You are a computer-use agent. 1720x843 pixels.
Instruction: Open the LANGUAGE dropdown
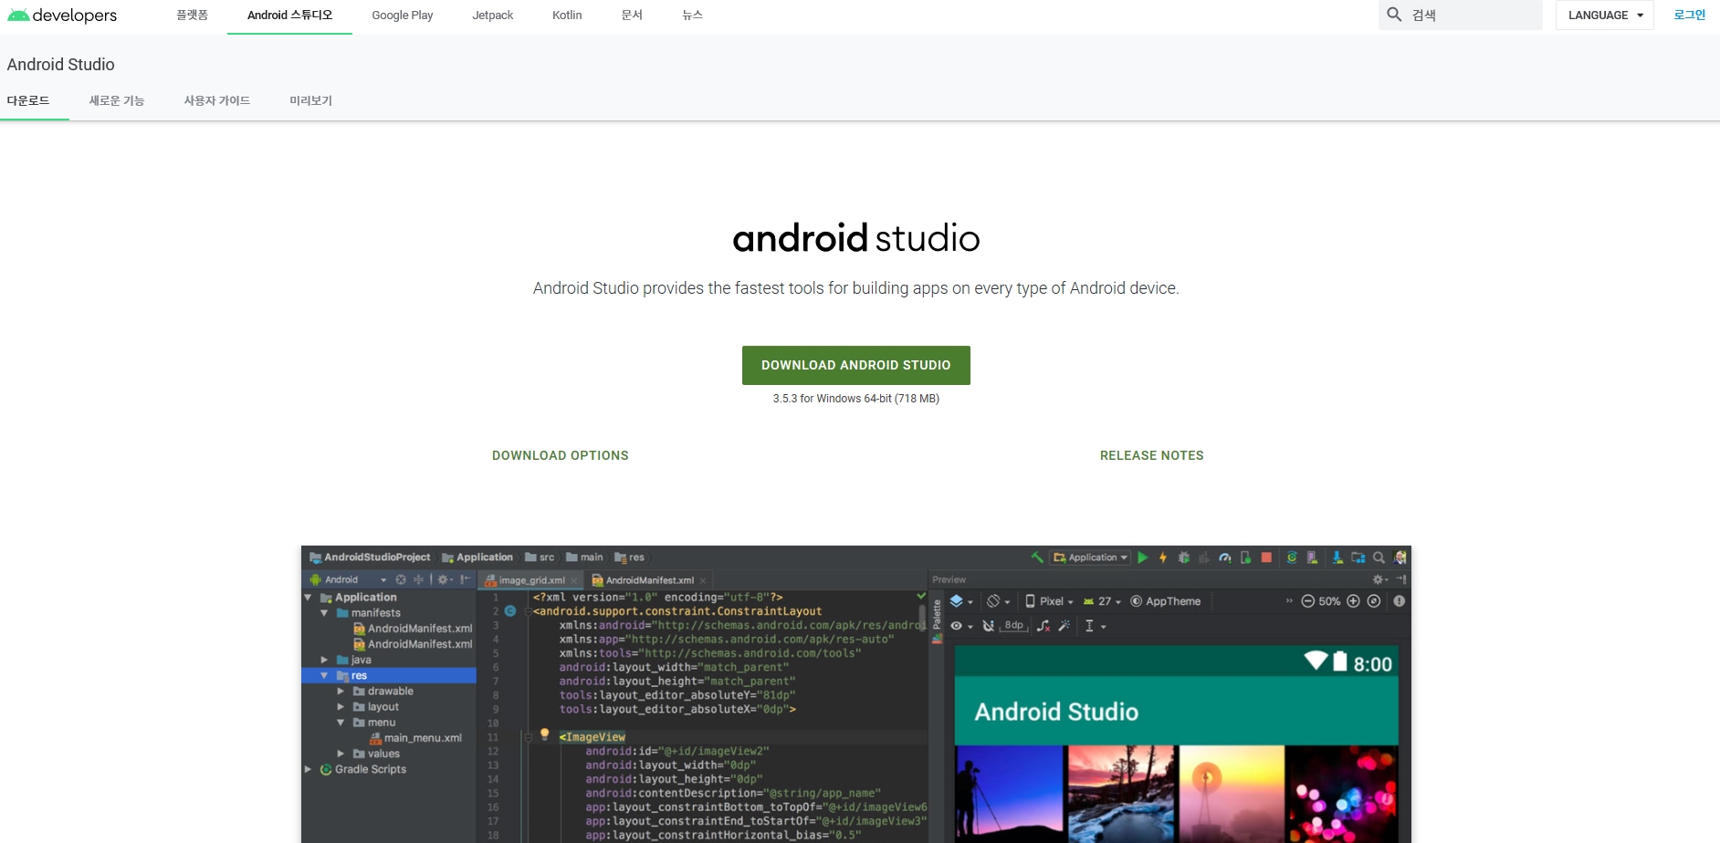click(1605, 15)
